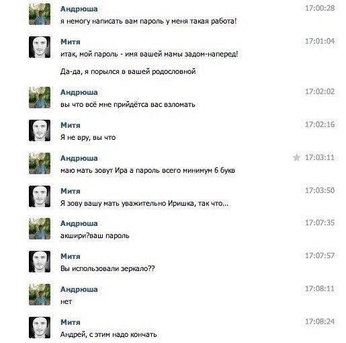Open Митя's avatar on the 17:01:04 message
The height and width of the screenshot is (343, 346).
tap(40, 47)
